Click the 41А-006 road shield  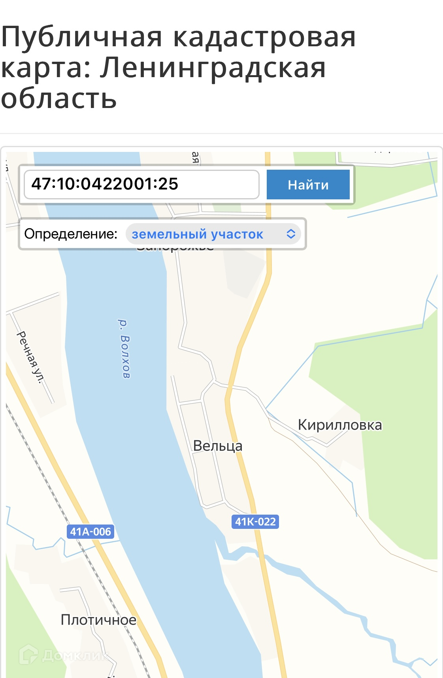tap(90, 532)
